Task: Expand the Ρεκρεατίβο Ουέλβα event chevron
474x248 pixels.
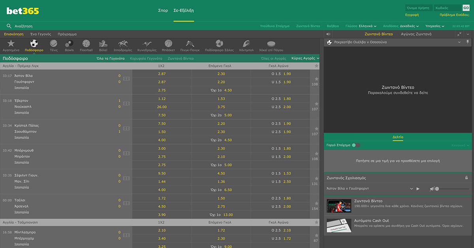Action: pyautogui.click(x=459, y=42)
